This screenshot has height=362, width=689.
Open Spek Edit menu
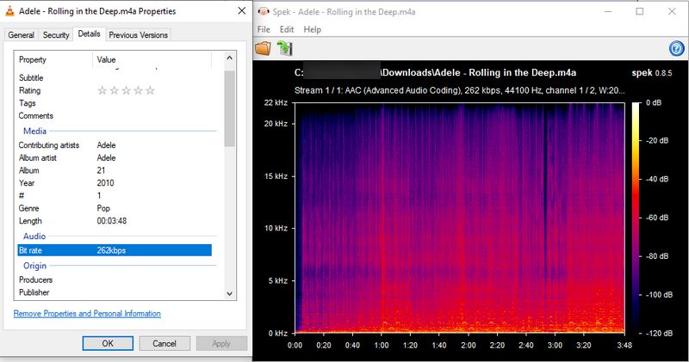[287, 29]
